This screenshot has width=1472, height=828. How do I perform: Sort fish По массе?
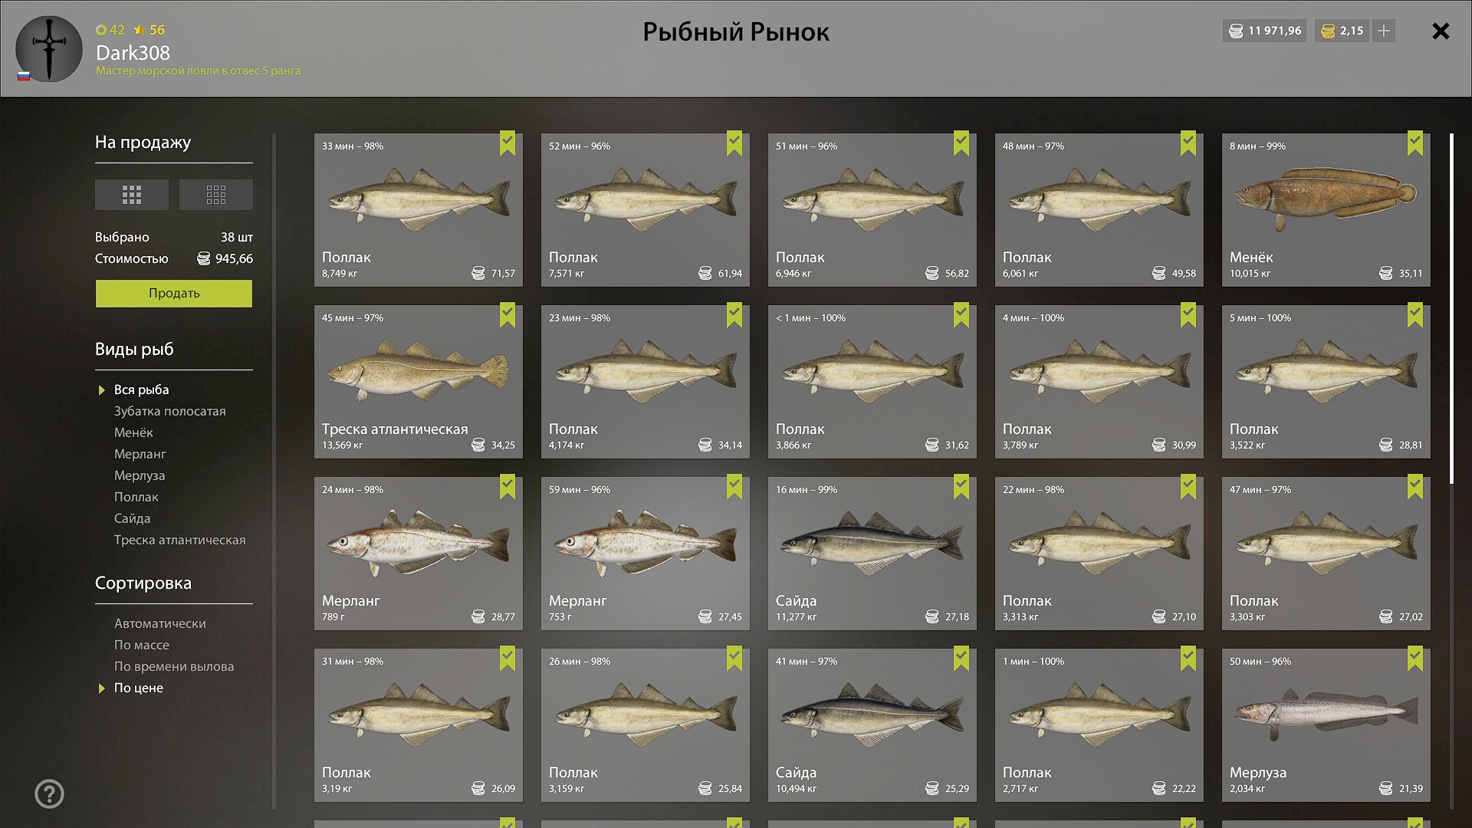142,645
